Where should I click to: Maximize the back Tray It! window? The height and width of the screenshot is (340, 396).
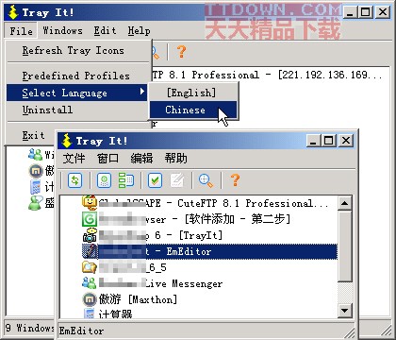[x=366, y=12]
